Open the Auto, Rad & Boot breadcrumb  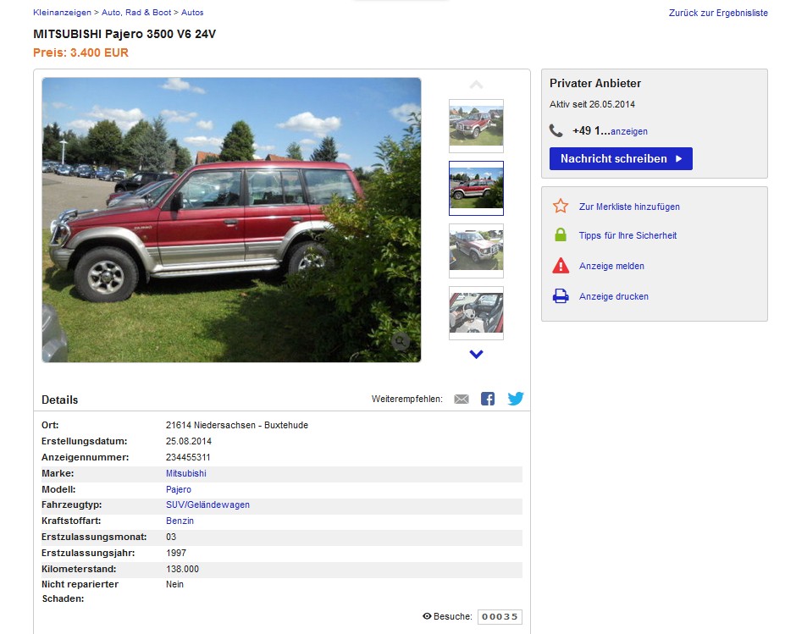tap(136, 12)
